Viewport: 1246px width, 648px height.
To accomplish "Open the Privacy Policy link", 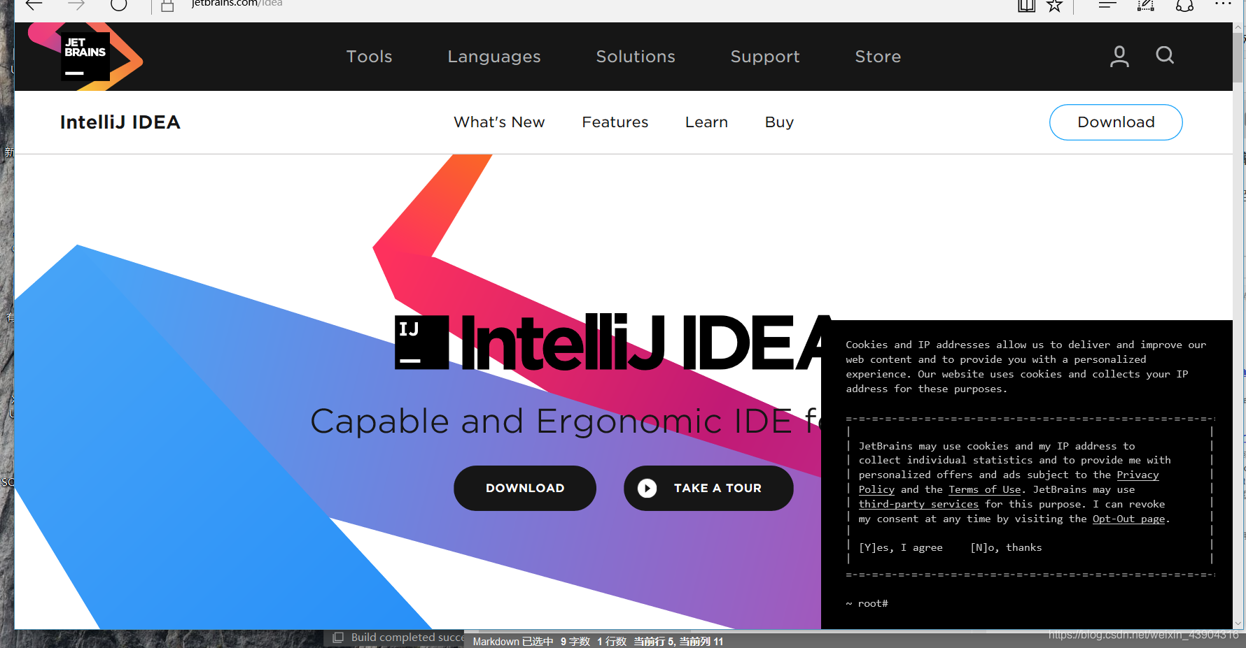I will pos(1137,475).
